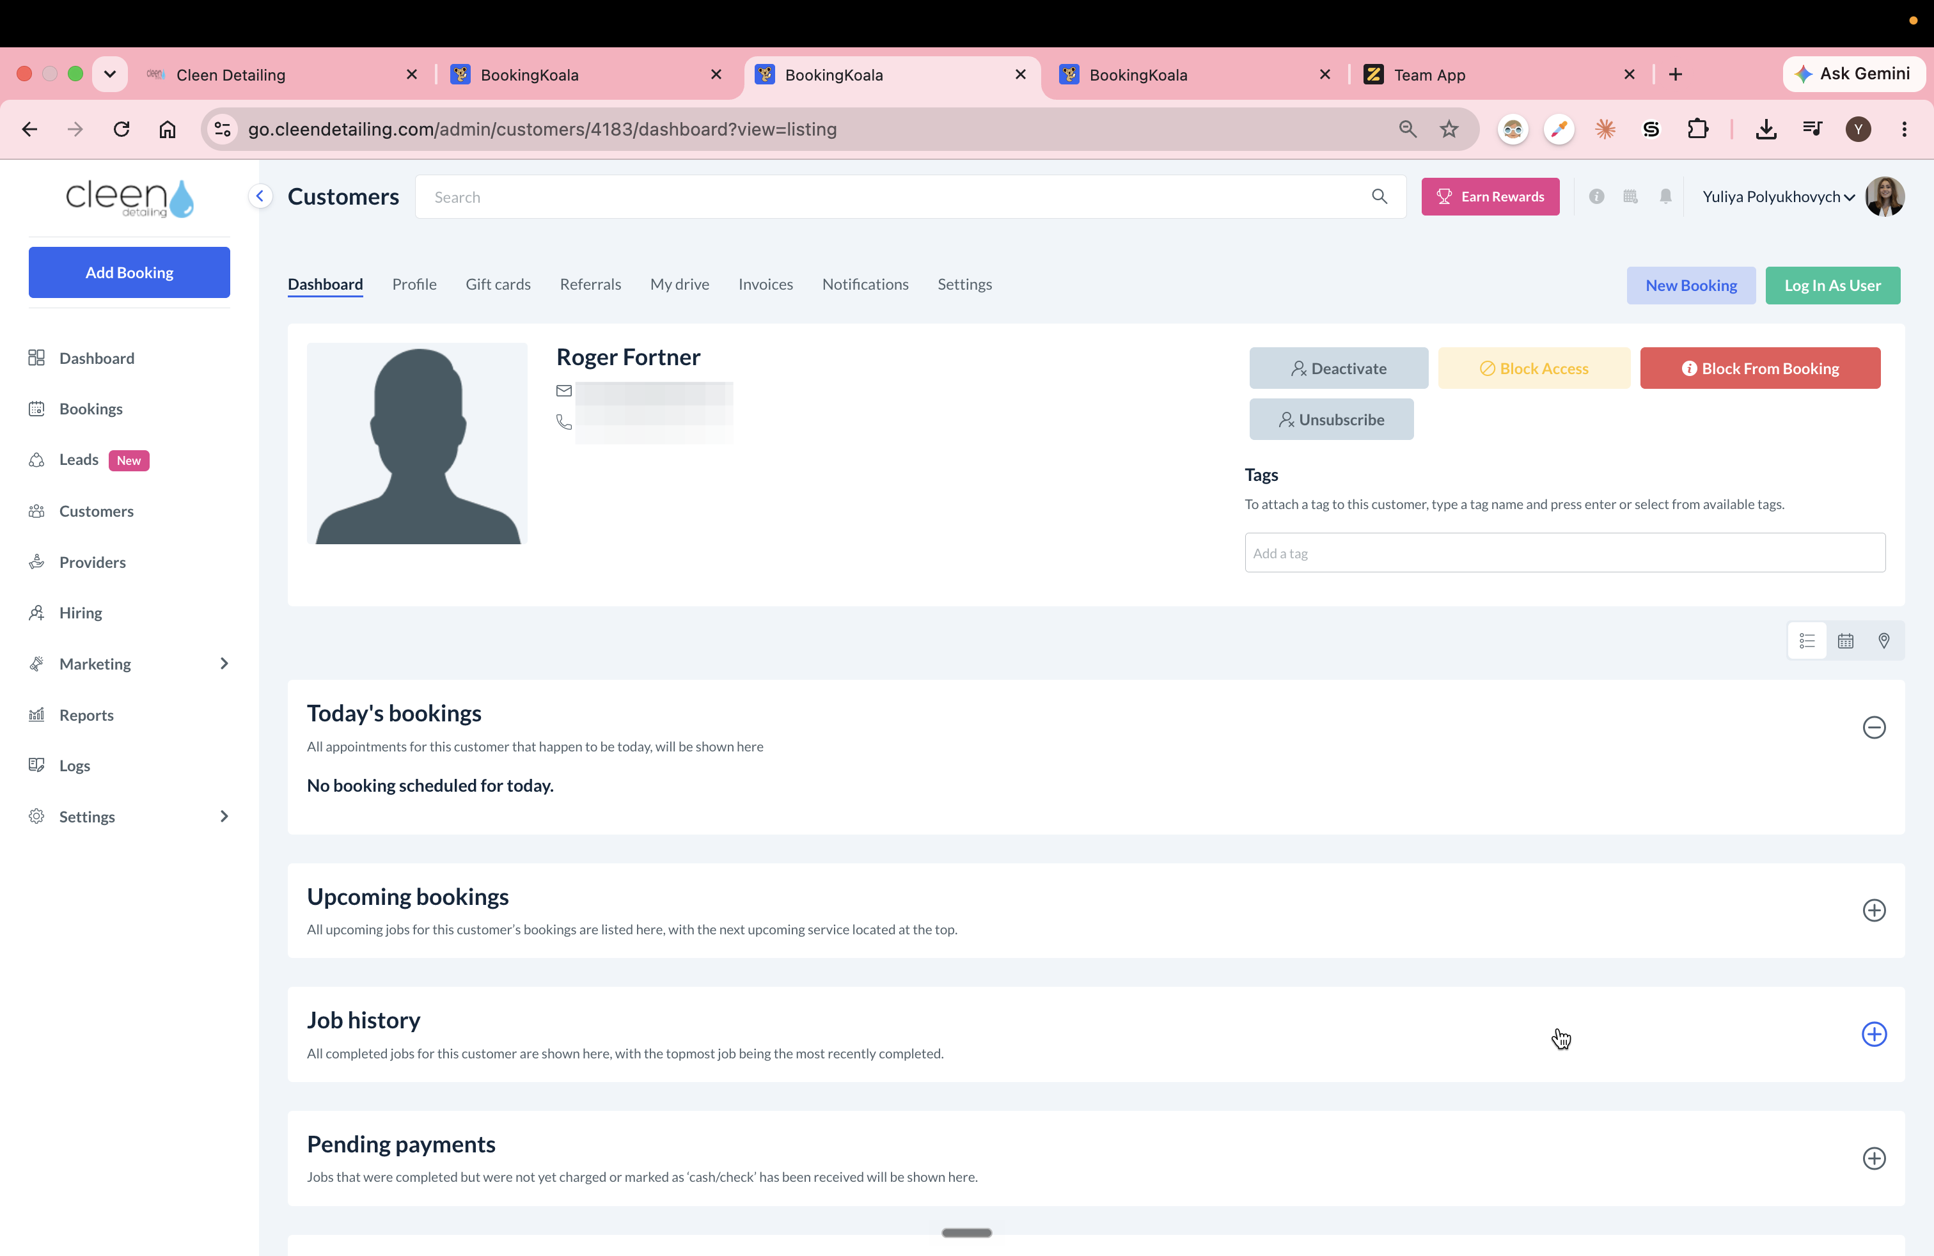Open the Referrals tab
Viewport: 1934px width, 1256px height.
(590, 285)
